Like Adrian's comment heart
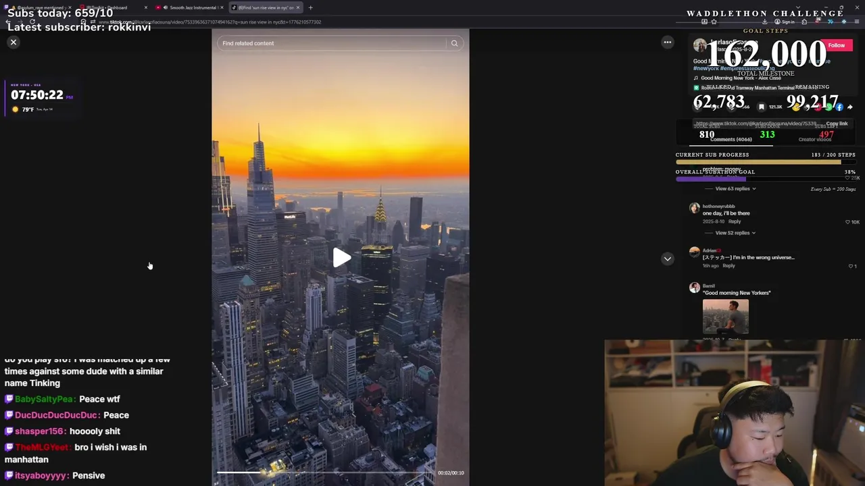The image size is (865, 486). point(851,266)
